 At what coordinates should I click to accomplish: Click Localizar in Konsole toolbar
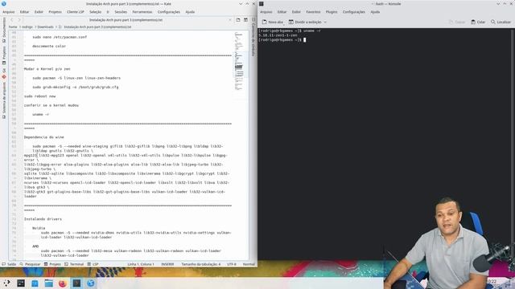[501, 22]
